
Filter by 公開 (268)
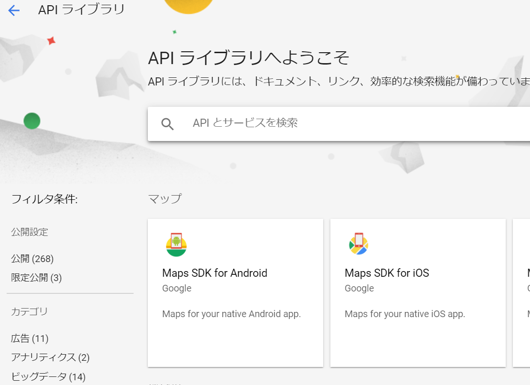[32, 259]
